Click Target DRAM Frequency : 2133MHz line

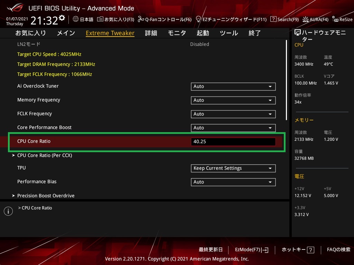pyautogui.click(x=56, y=64)
